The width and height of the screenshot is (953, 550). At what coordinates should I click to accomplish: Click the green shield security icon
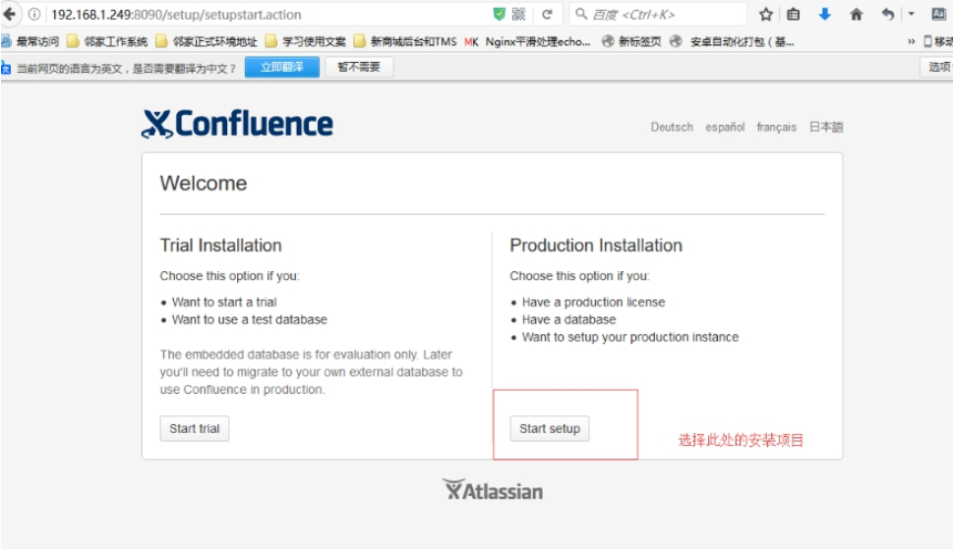pos(499,14)
